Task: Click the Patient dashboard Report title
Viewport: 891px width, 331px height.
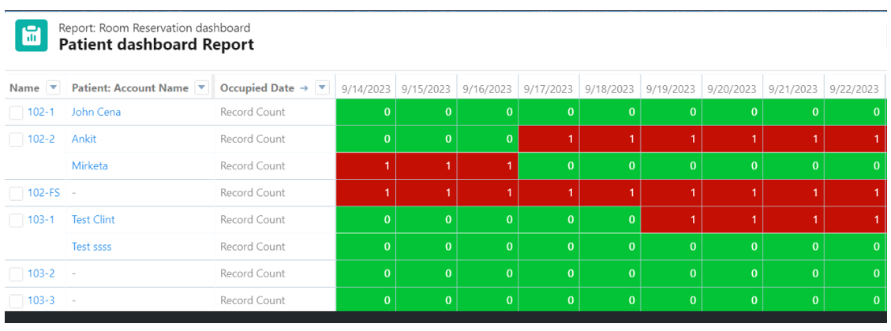Action: click(x=156, y=45)
